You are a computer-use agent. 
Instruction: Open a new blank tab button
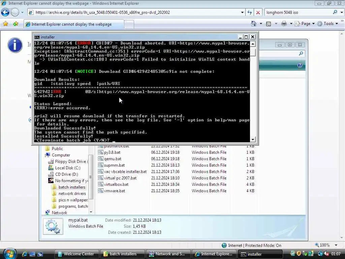point(129,24)
